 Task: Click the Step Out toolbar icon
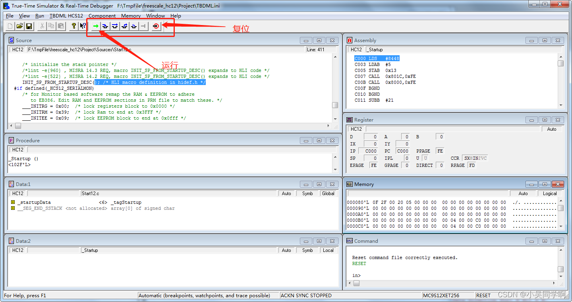click(x=124, y=26)
